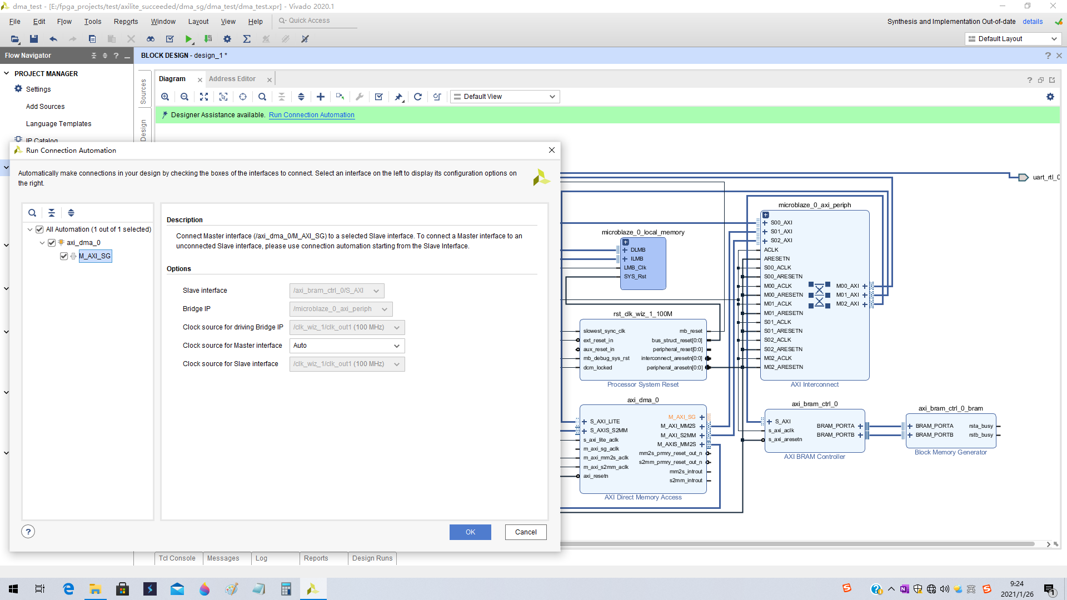Expand the plus on microblaze_0_local_memory block
This screenshot has width=1067, height=600.
pyautogui.click(x=625, y=242)
